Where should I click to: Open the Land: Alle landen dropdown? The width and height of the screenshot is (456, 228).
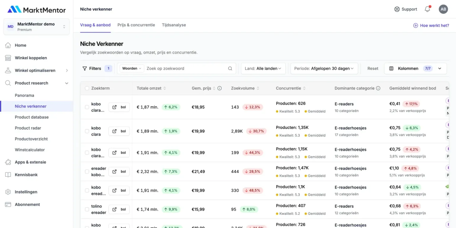tap(263, 68)
